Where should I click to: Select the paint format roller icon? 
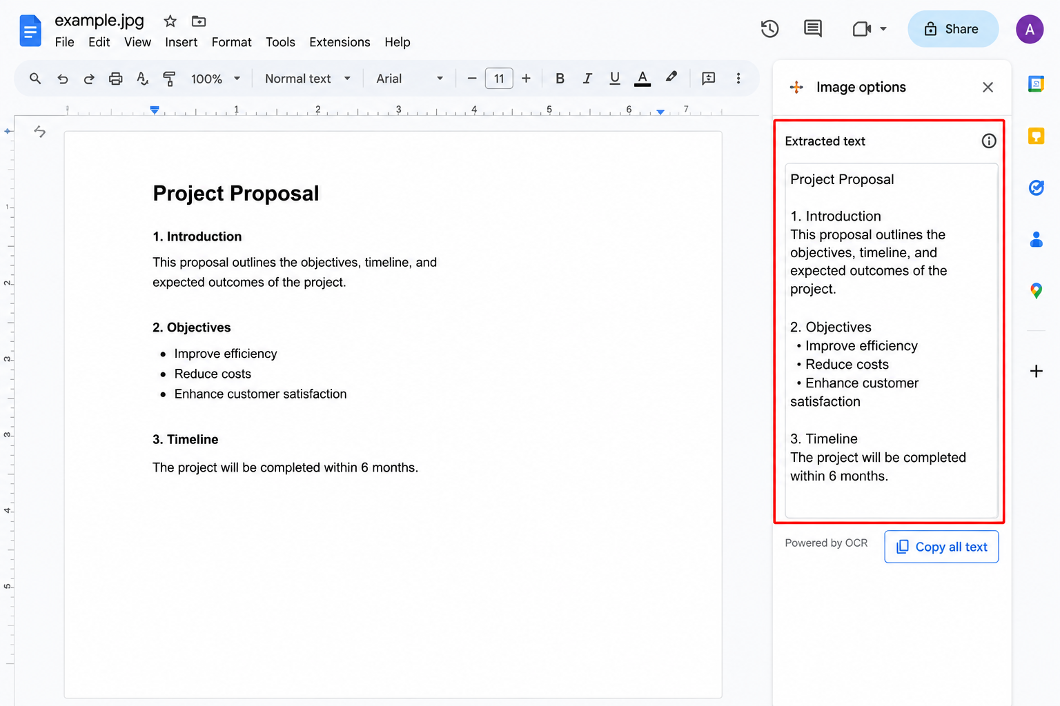point(169,79)
